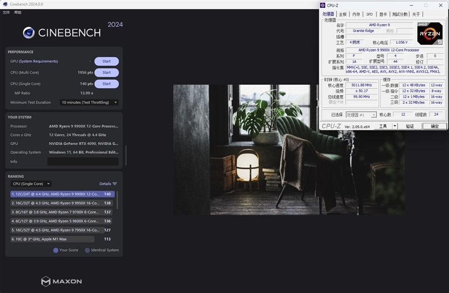Click the core speed 5011.88 MHz field
Screen dimensions: 449x293
point(361,85)
